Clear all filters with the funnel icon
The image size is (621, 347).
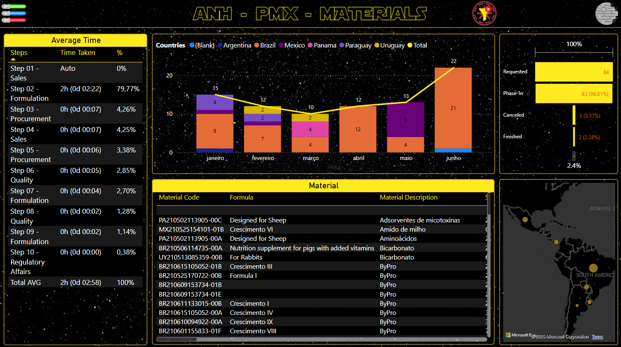click(484, 13)
